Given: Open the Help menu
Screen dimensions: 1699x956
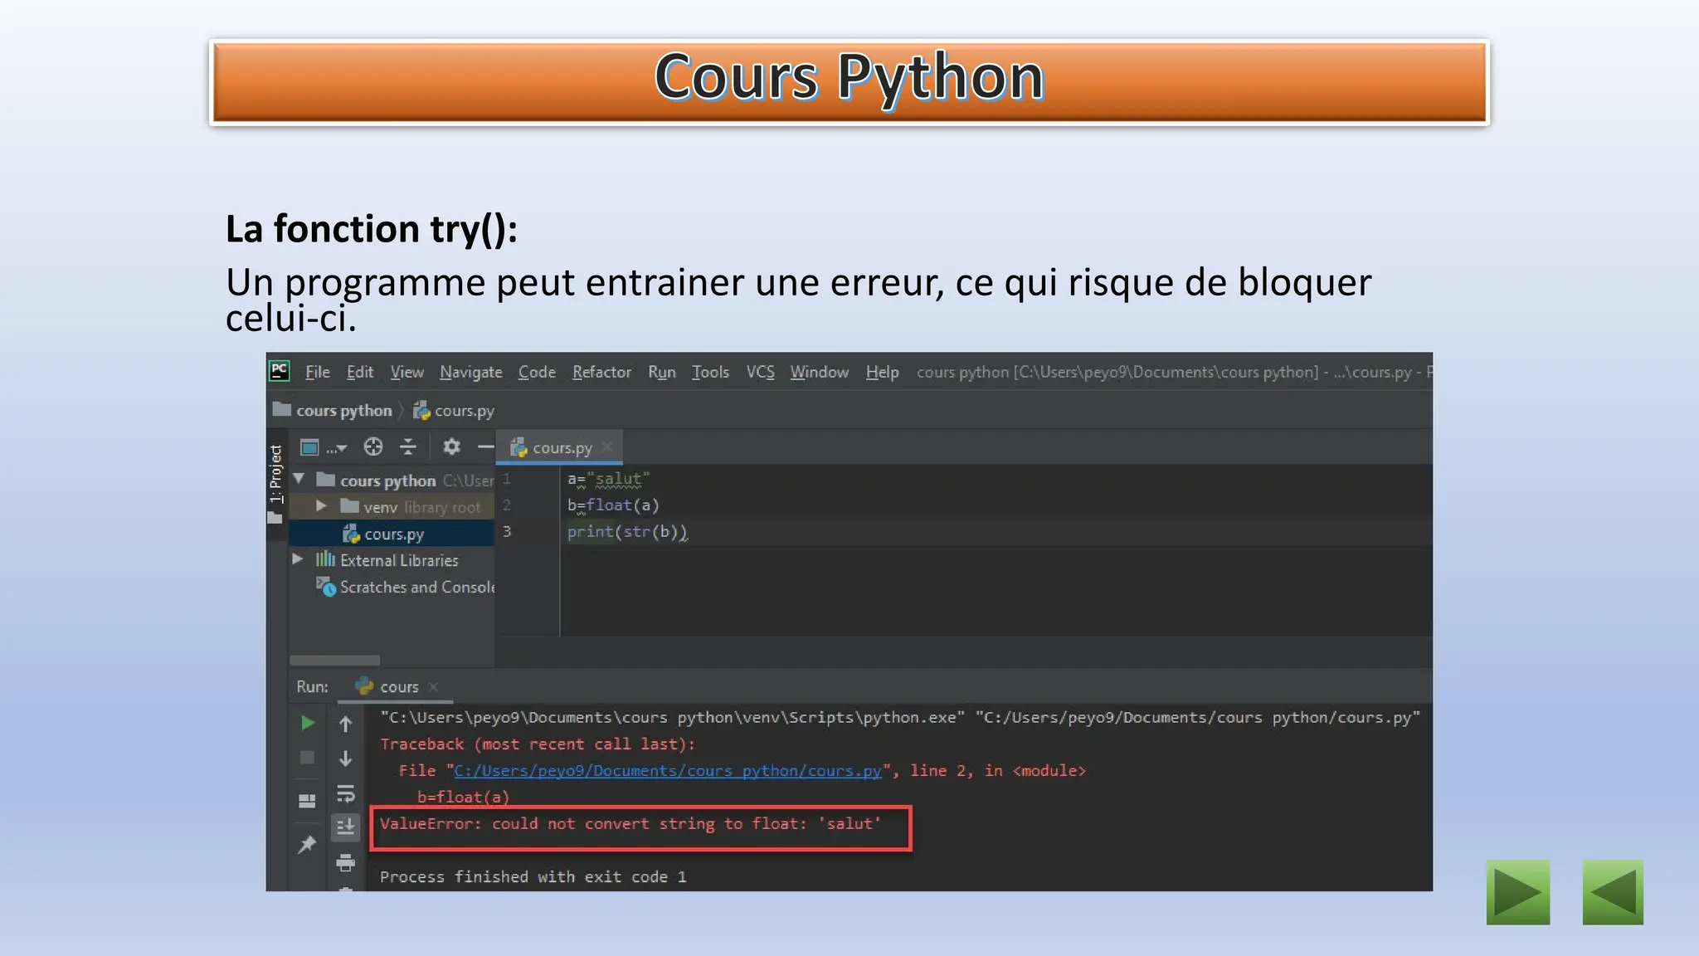Looking at the screenshot, I should (882, 372).
